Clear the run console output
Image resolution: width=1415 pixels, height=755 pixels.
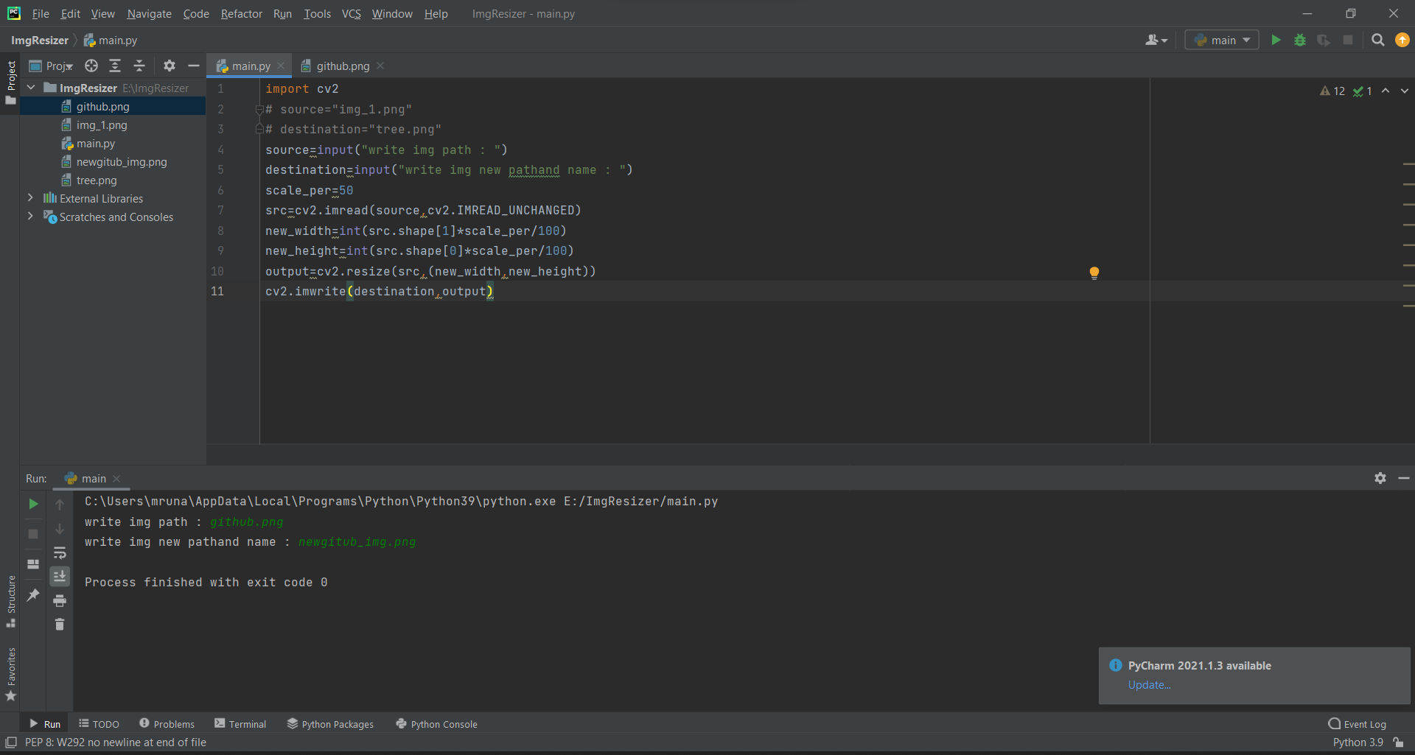[60, 624]
